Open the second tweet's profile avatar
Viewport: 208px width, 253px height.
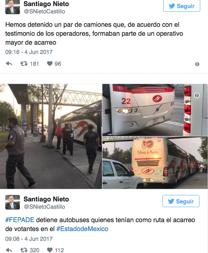pyautogui.click(x=13, y=202)
